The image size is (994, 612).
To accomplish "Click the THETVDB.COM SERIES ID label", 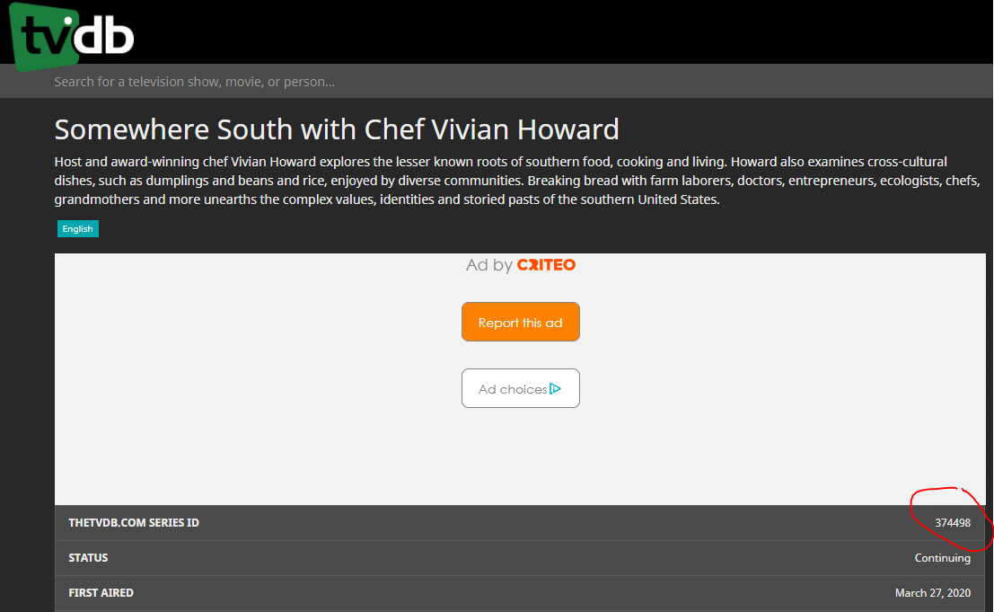I will pyautogui.click(x=134, y=523).
